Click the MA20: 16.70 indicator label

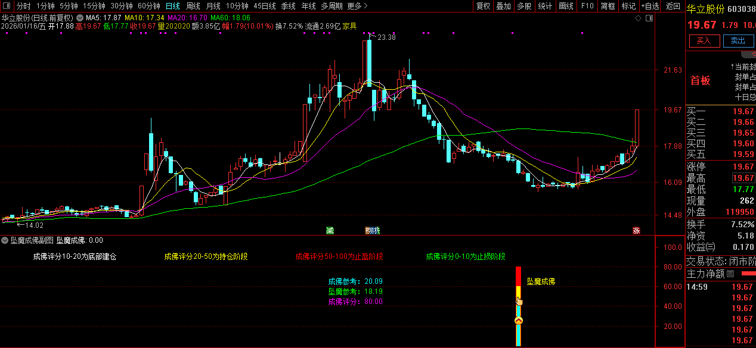point(188,18)
